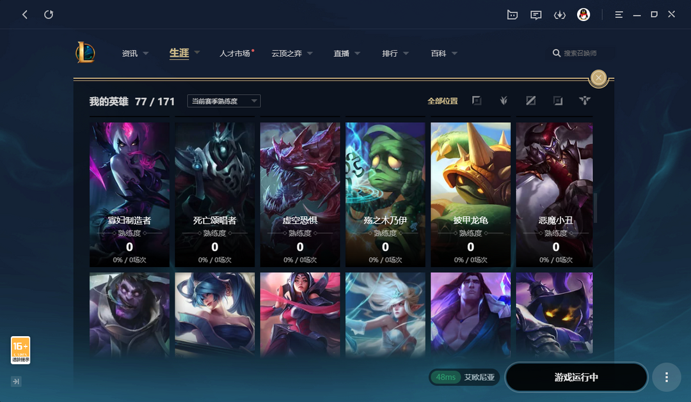Filter heroes by top lane icon
The height and width of the screenshot is (402, 691).
pyautogui.click(x=477, y=101)
